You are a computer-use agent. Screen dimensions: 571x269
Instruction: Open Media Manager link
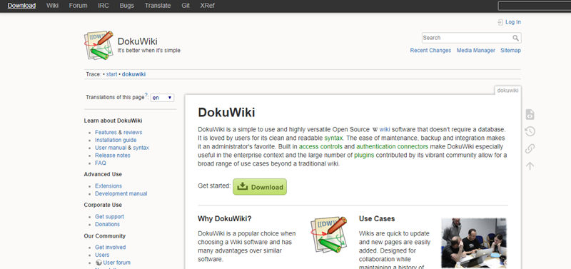click(475, 51)
